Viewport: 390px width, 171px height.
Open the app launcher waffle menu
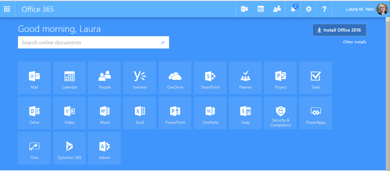point(7,9)
